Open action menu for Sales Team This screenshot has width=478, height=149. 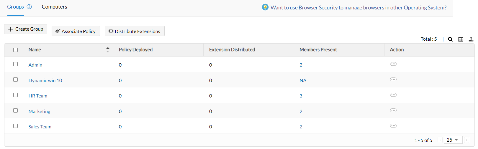point(393,126)
